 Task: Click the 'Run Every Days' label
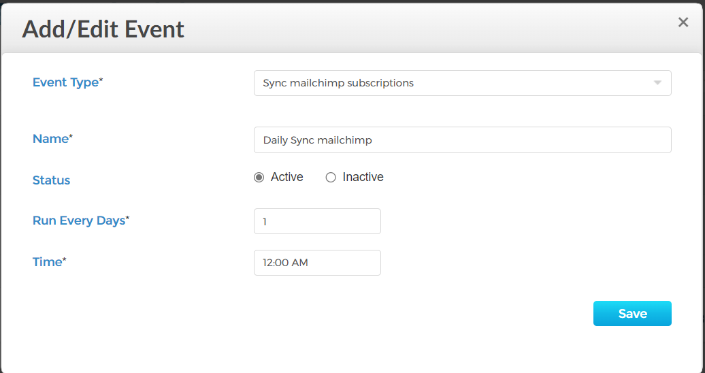pyautogui.click(x=79, y=221)
